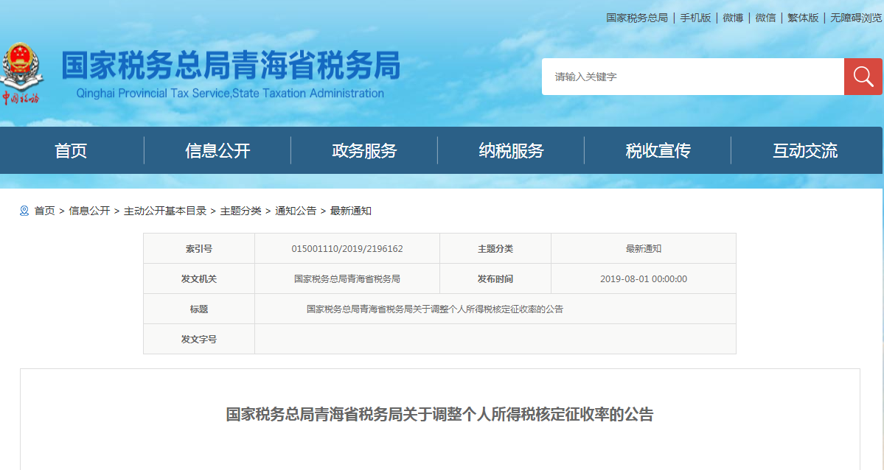Switch to 繁体版 traditional Chinese

(803, 18)
